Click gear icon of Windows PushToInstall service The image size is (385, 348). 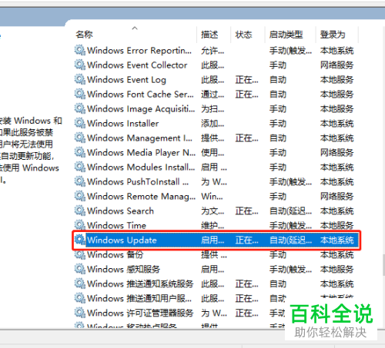point(80,181)
